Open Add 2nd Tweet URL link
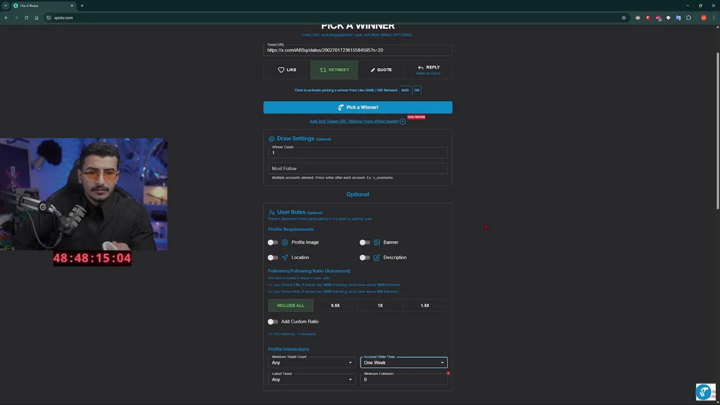Viewport: 720px width, 405px height. click(354, 121)
